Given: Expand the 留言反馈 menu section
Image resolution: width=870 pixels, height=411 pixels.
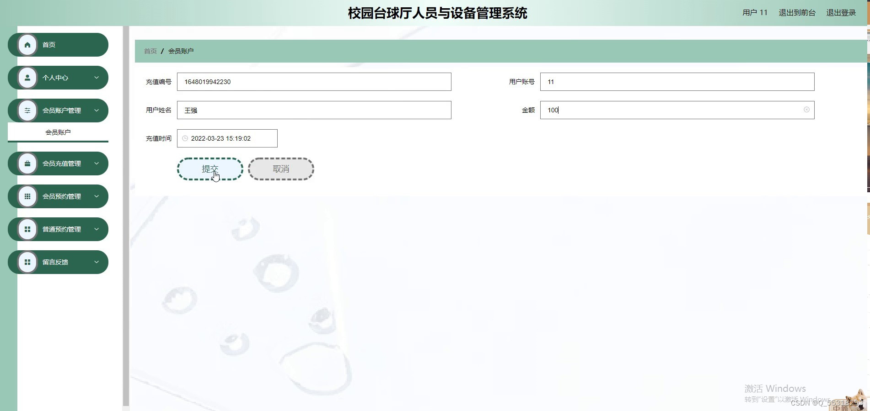Looking at the screenshot, I should point(96,262).
